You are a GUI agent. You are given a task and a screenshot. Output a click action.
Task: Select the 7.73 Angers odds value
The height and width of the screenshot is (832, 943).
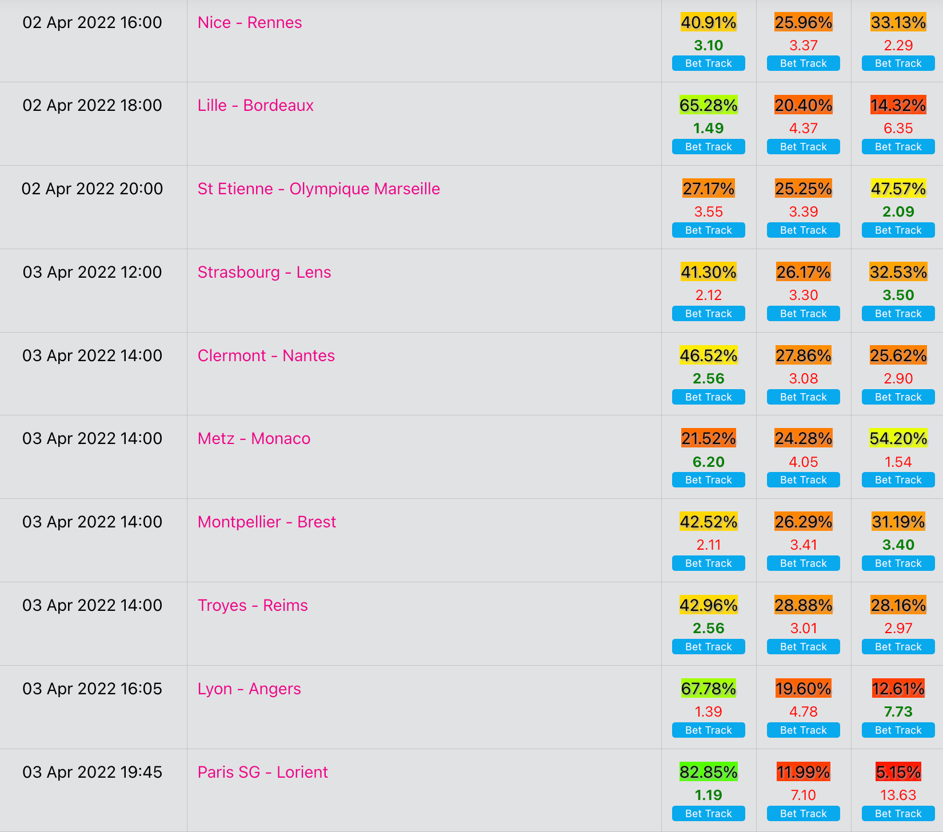point(898,711)
